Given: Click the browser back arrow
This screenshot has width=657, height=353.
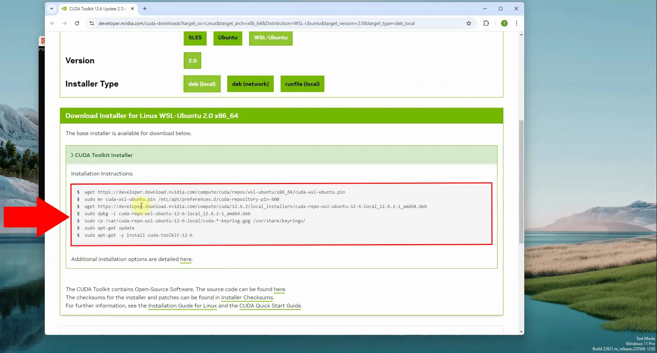Looking at the screenshot, I should [x=52, y=23].
